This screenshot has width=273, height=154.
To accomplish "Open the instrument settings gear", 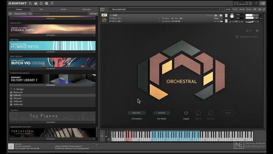I will 257,31.
